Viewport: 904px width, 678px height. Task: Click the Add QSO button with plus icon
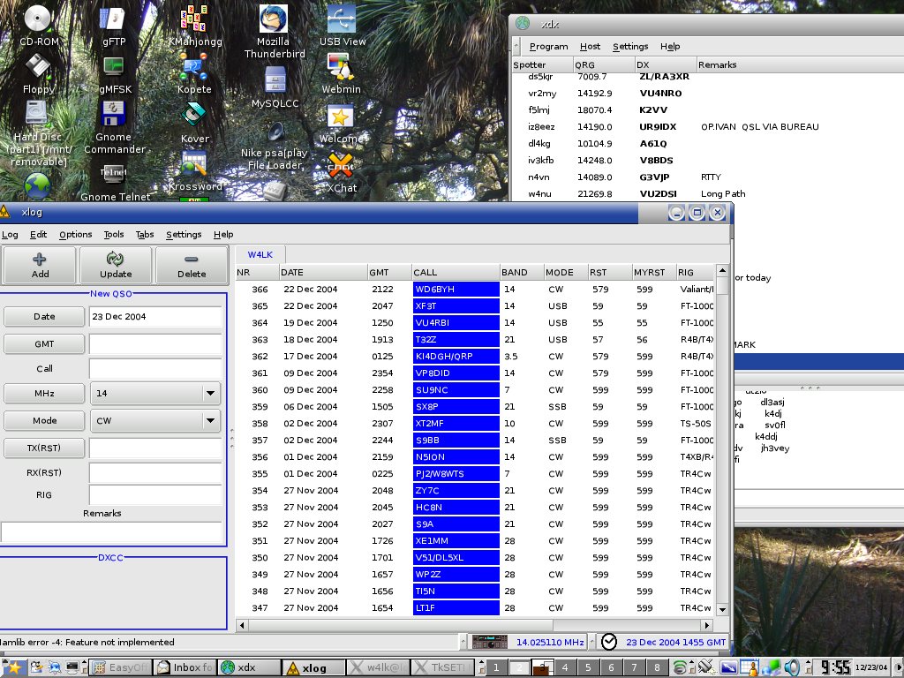point(40,265)
